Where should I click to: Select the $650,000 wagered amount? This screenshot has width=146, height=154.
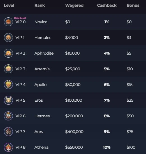[74, 147]
